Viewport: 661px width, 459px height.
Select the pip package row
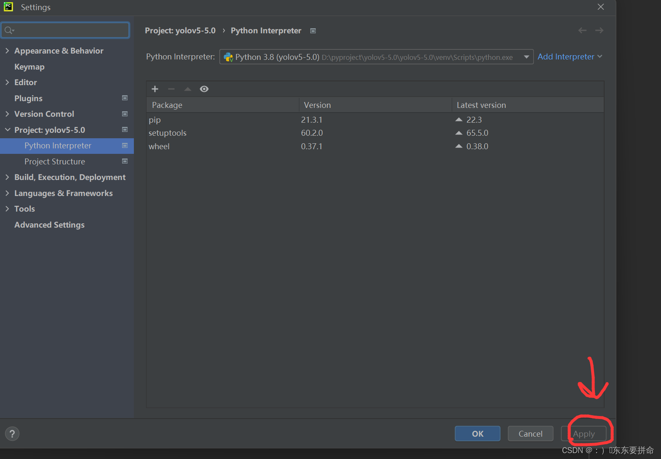[375, 120]
